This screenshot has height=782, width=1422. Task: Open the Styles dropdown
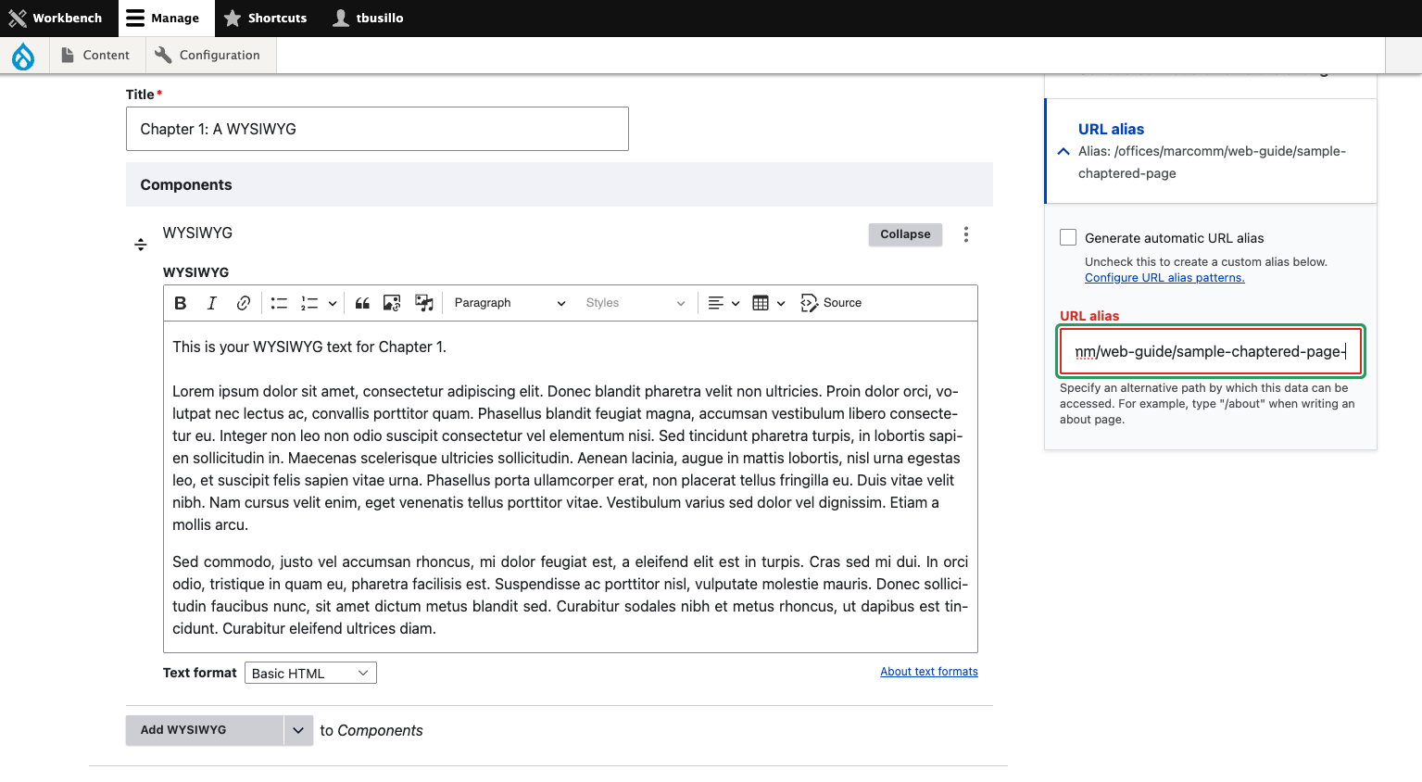pos(635,303)
